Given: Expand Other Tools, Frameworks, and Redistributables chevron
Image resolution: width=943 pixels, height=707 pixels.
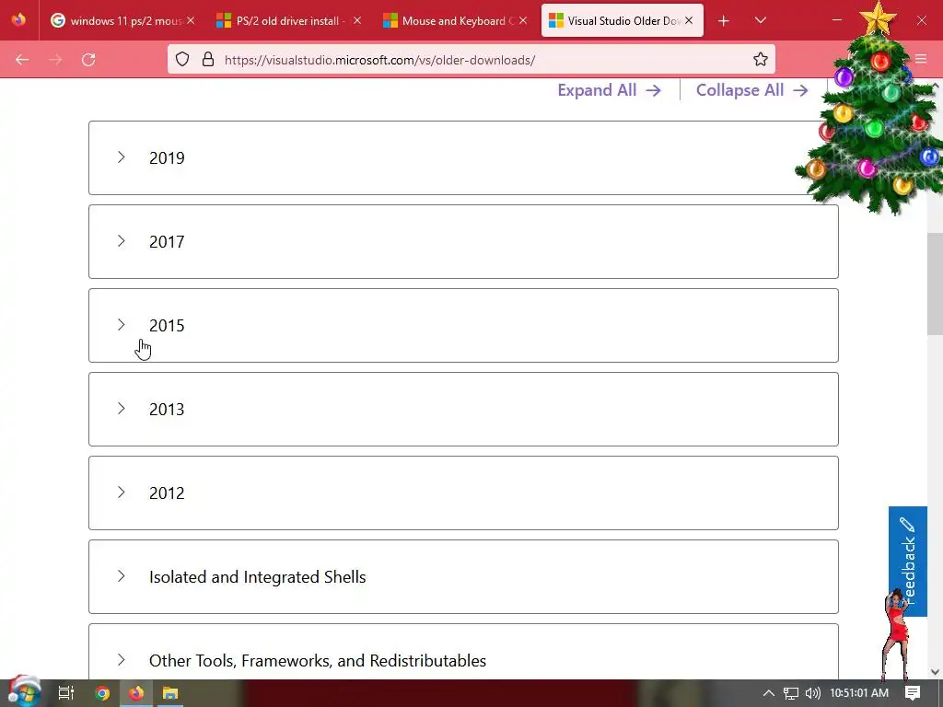Looking at the screenshot, I should pos(121,659).
